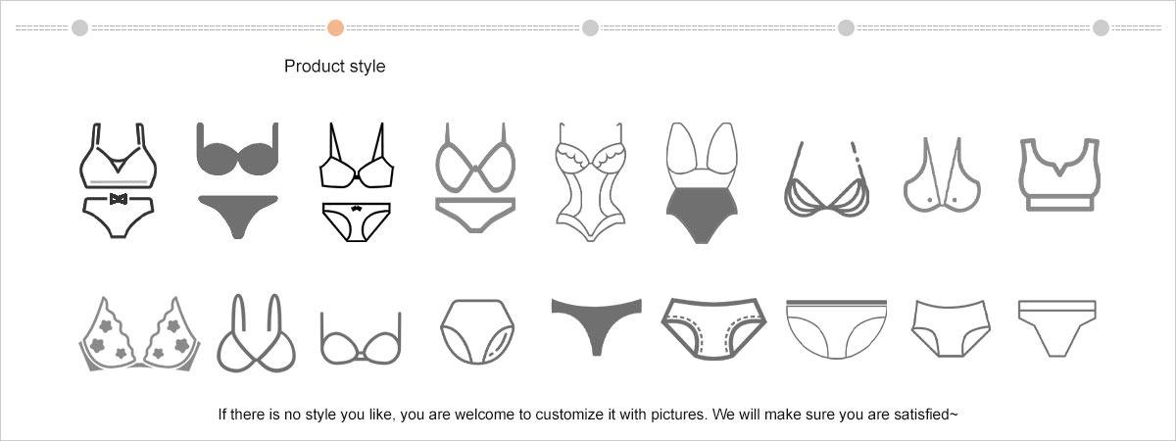The width and height of the screenshot is (1176, 441).
Task: Choose the striped underwire bra icon
Action: click(826, 178)
